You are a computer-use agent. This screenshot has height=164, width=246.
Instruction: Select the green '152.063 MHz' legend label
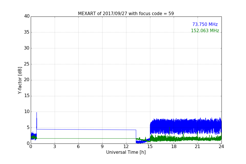pos(205,30)
